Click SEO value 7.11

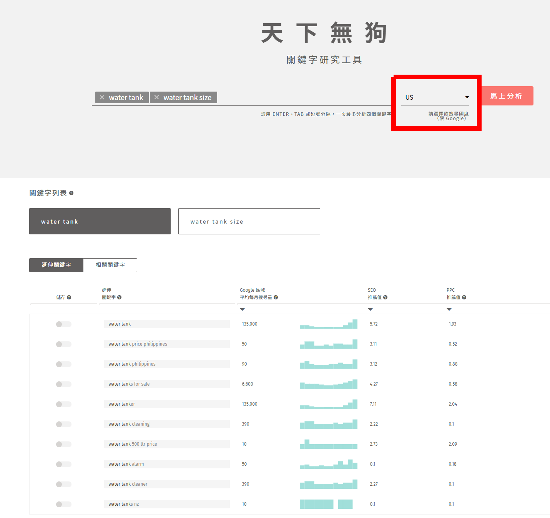point(373,404)
